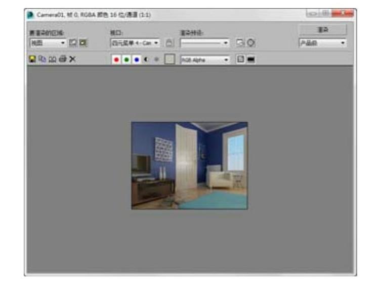
Task: Open the render setup icon
Action: pyautogui.click(x=240, y=43)
